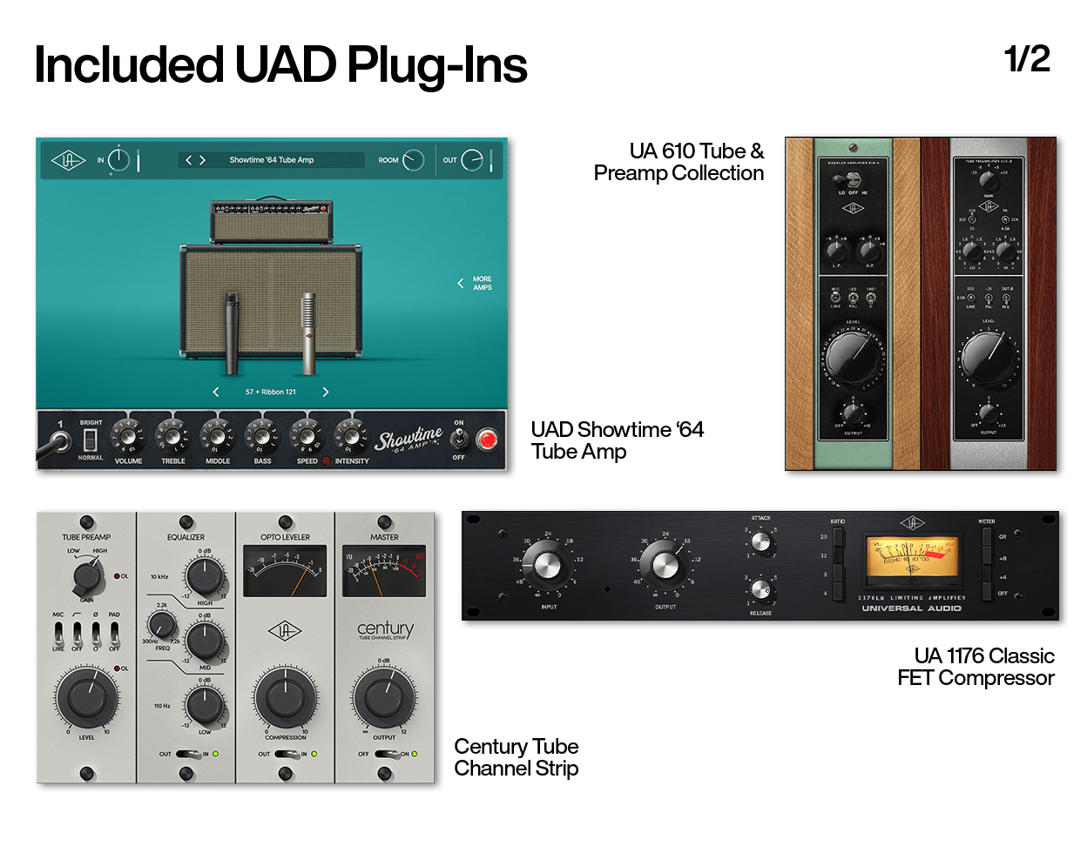This screenshot has width=1087, height=853.
Task: Click the Century EQ MID knob
Action: 205,642
